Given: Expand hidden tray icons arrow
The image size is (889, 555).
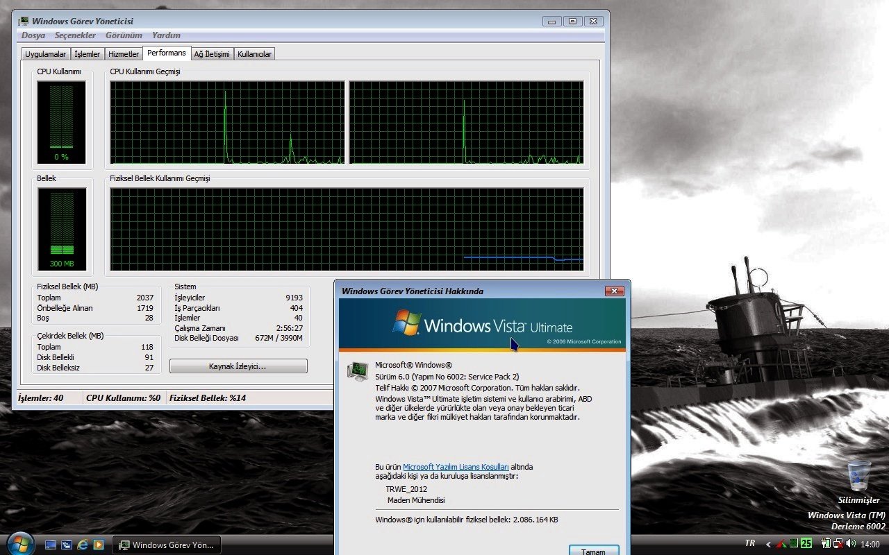Looking at the screenshot, I should pyautogui.click(x=768, y=544).
